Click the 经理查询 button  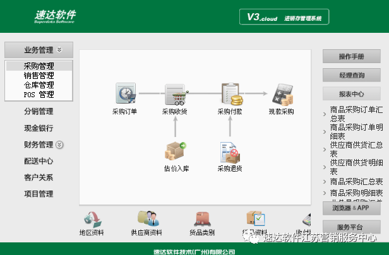pyautogui.click(x=352, y=75)
